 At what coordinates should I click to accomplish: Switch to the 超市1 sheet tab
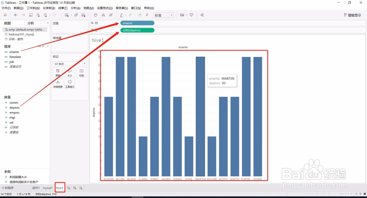tap(36, 188)
